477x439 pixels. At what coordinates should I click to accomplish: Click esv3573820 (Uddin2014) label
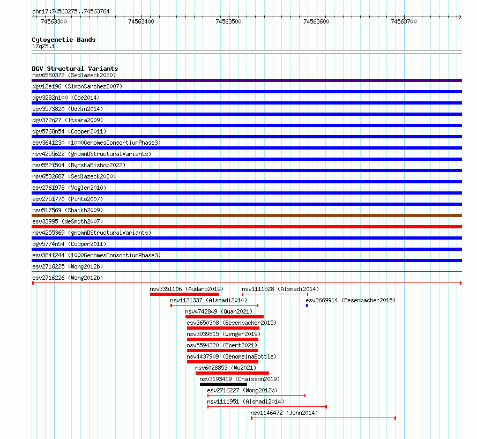click(x=68, y=109)
